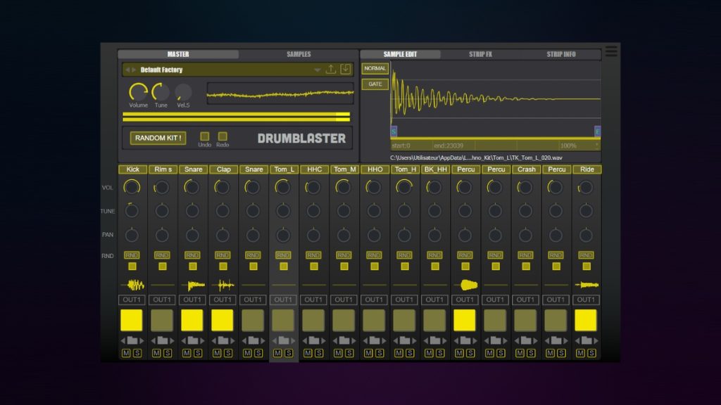Open the hamburger menu icon

click(x=611, y=51)
